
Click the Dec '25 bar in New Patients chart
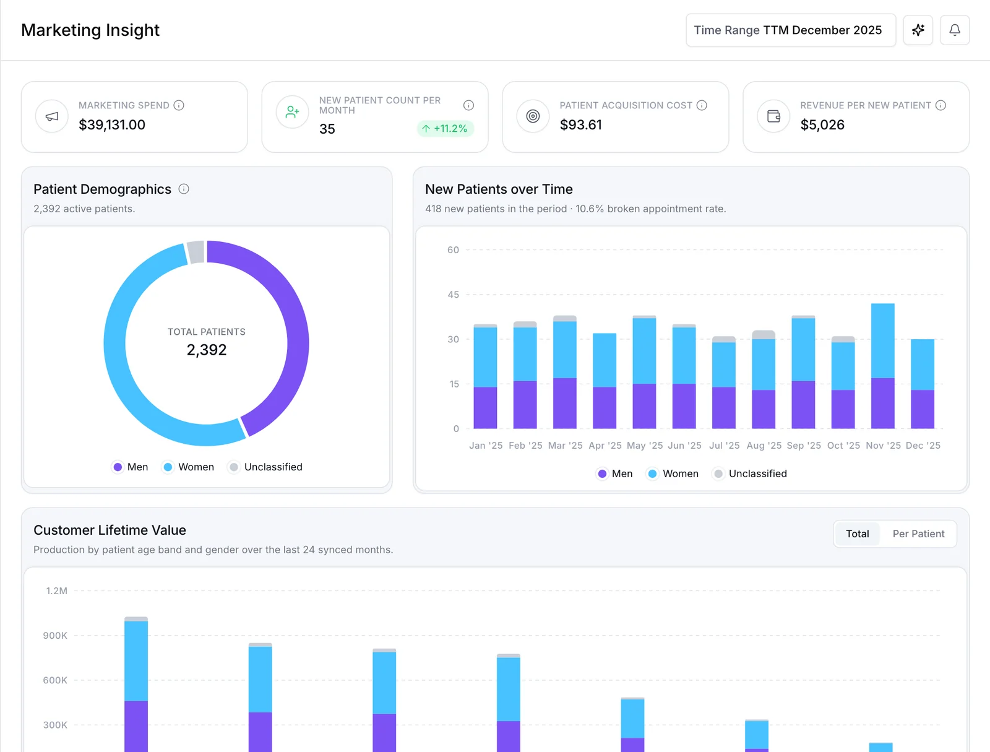923,384
